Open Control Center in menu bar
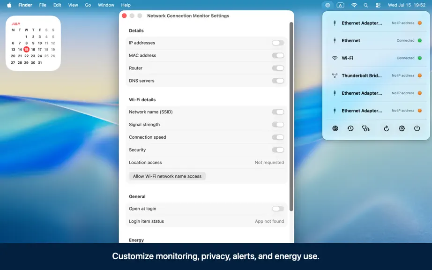 [378, 5]
